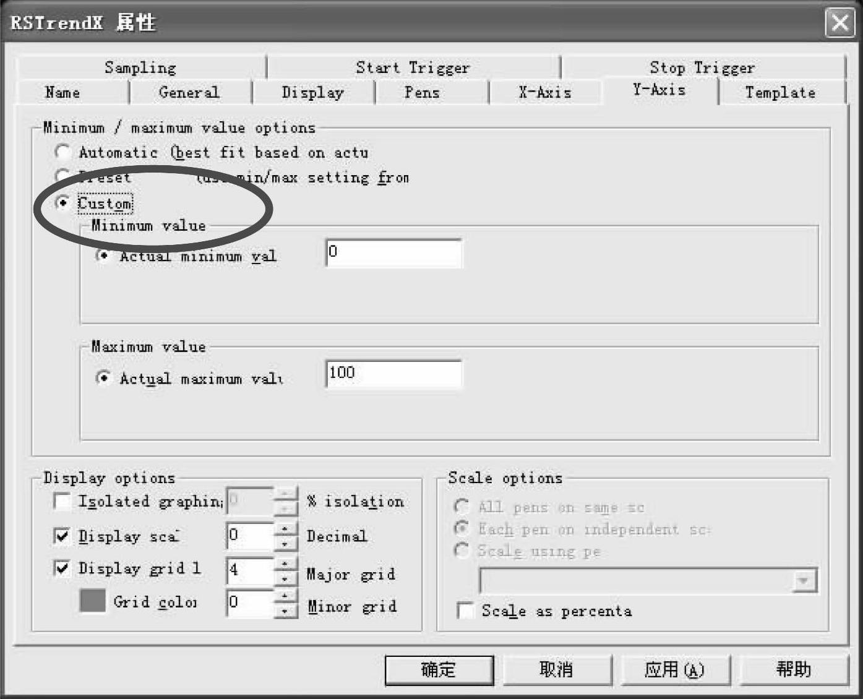
Task: Select the Preset min/max radio button
Action: click(x=62, y=177)
